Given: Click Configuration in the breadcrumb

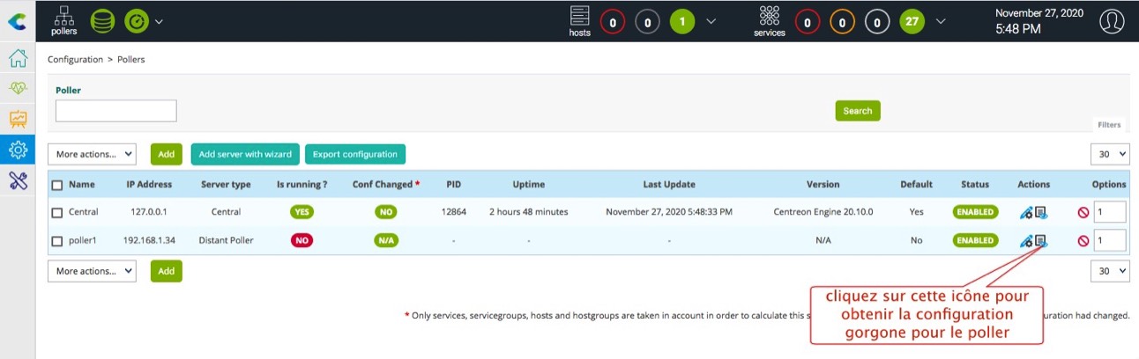Looking at the screenshot, I should 75,60.
